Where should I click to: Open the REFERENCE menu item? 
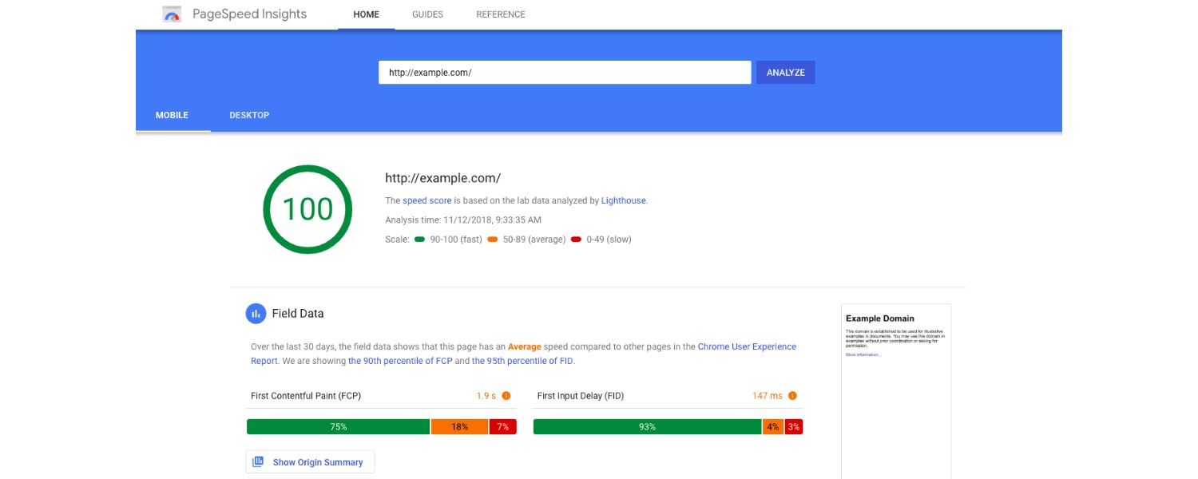pyautogui.click(x=499, y=14)
